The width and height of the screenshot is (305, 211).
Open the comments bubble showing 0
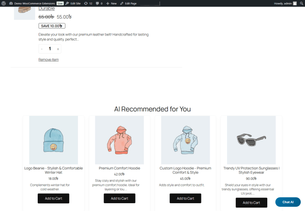99,3
